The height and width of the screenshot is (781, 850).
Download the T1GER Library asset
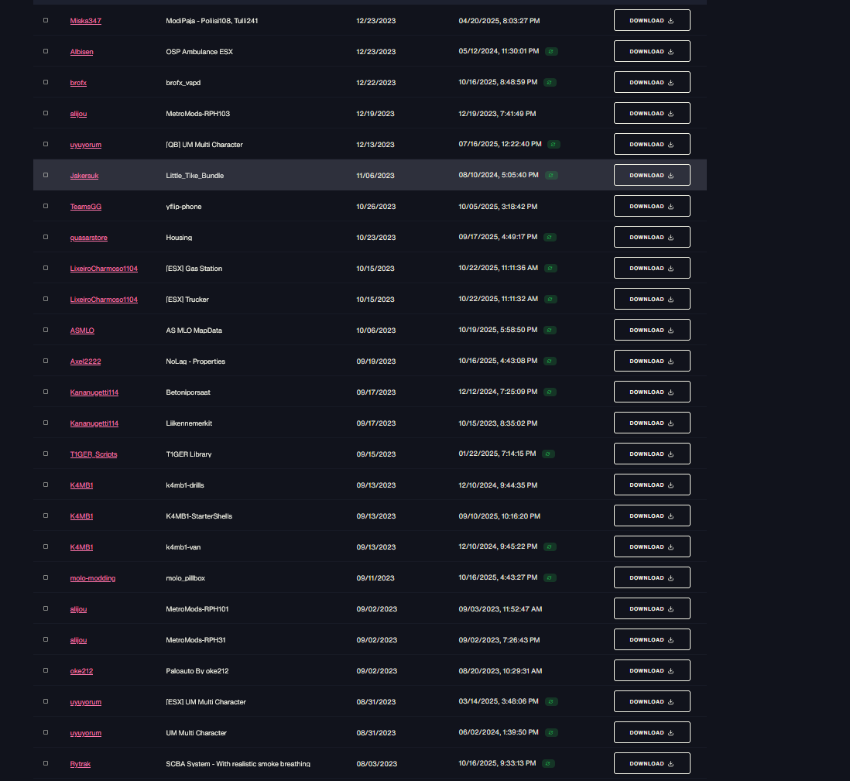(x=652, y=454)
